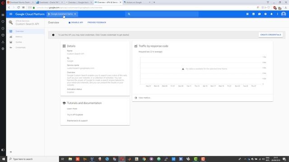Viewport: 289px width, 162px height.
Task: Click the Maintenance & support link
Action: point(77,121)
